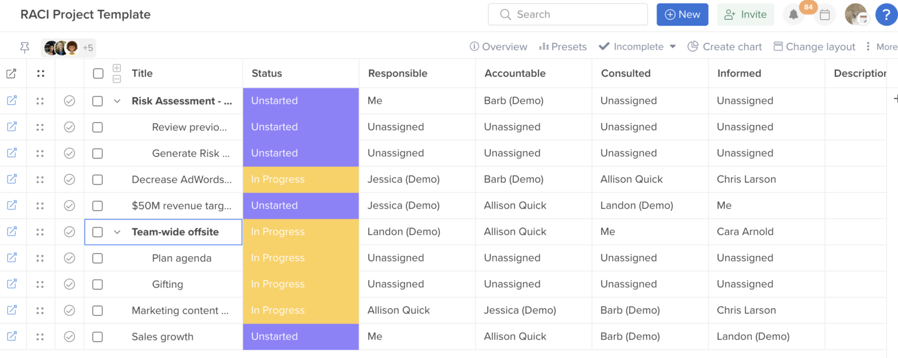Click the blue help question mark icon
Viewport: 898px width, 358px height.
886,14
